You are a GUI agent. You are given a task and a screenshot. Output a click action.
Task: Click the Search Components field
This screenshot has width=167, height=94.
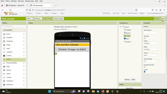(14, 26)
